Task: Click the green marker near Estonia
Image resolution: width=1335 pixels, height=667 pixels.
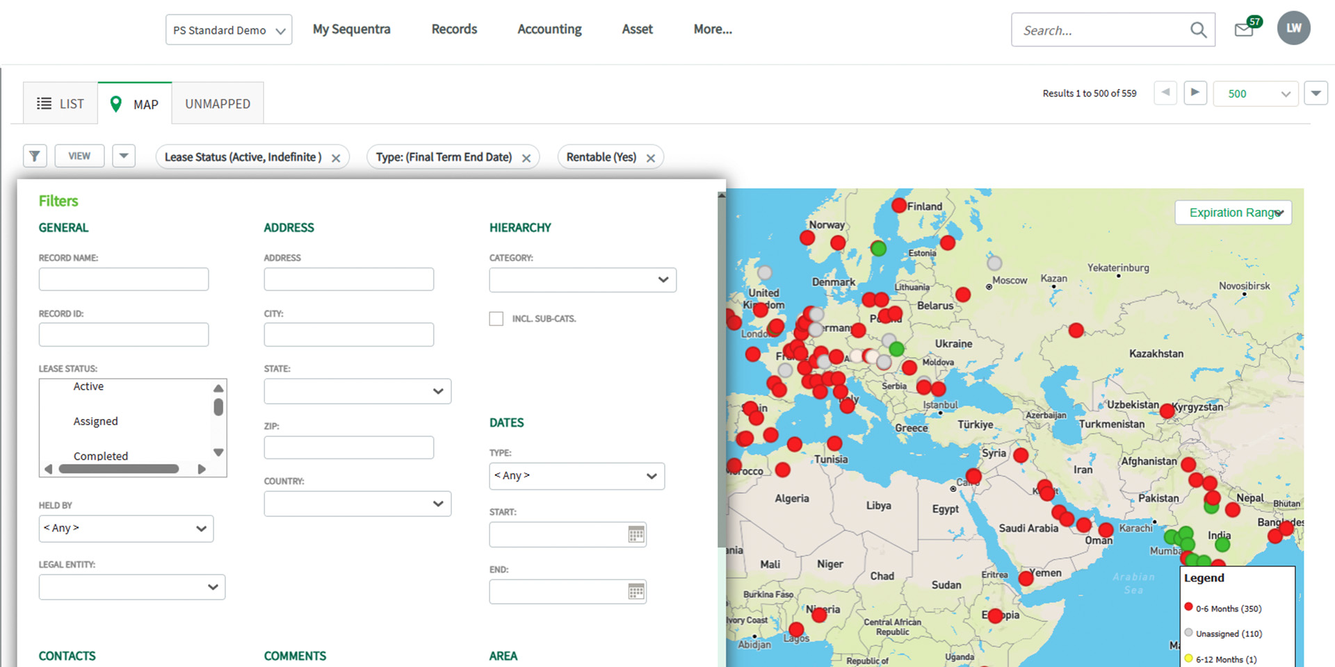Action: [x=879, y=248]
